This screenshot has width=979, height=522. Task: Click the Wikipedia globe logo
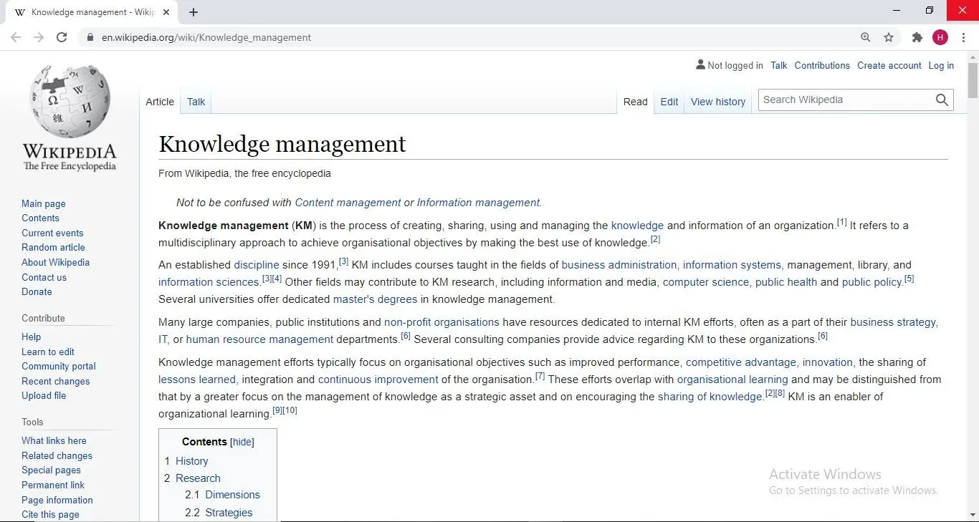click(x=70, y=101)
